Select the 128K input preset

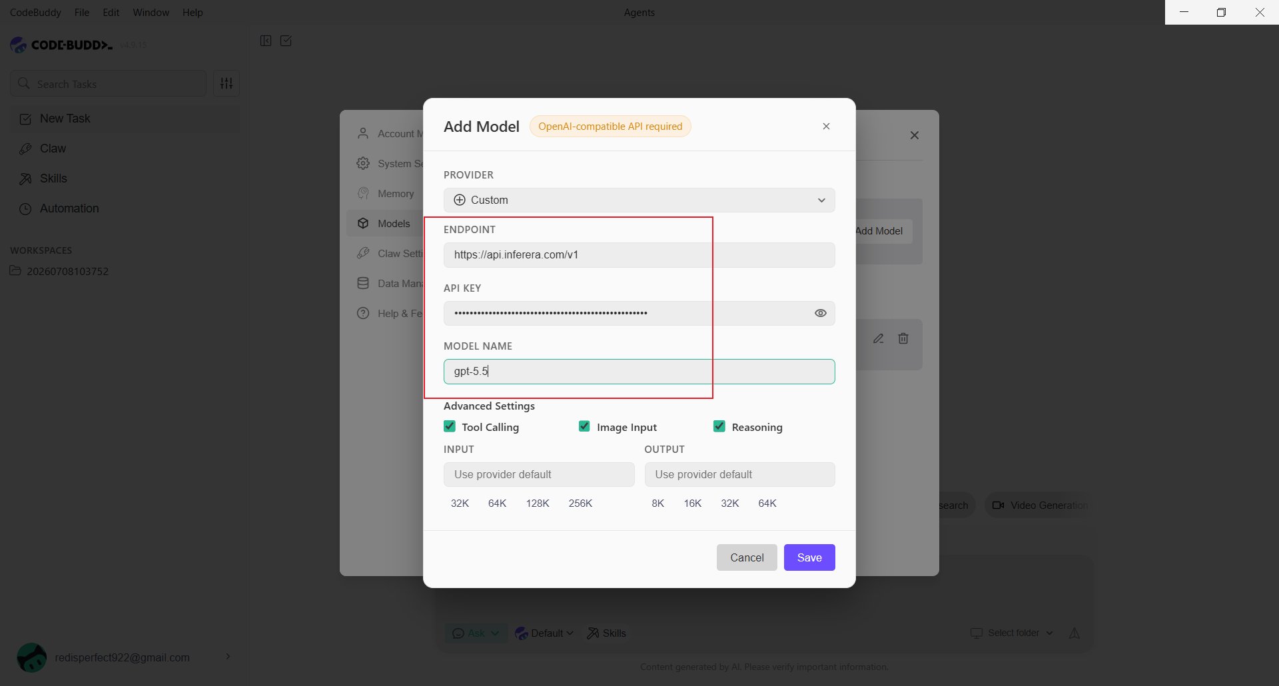(x=538, y=503)
